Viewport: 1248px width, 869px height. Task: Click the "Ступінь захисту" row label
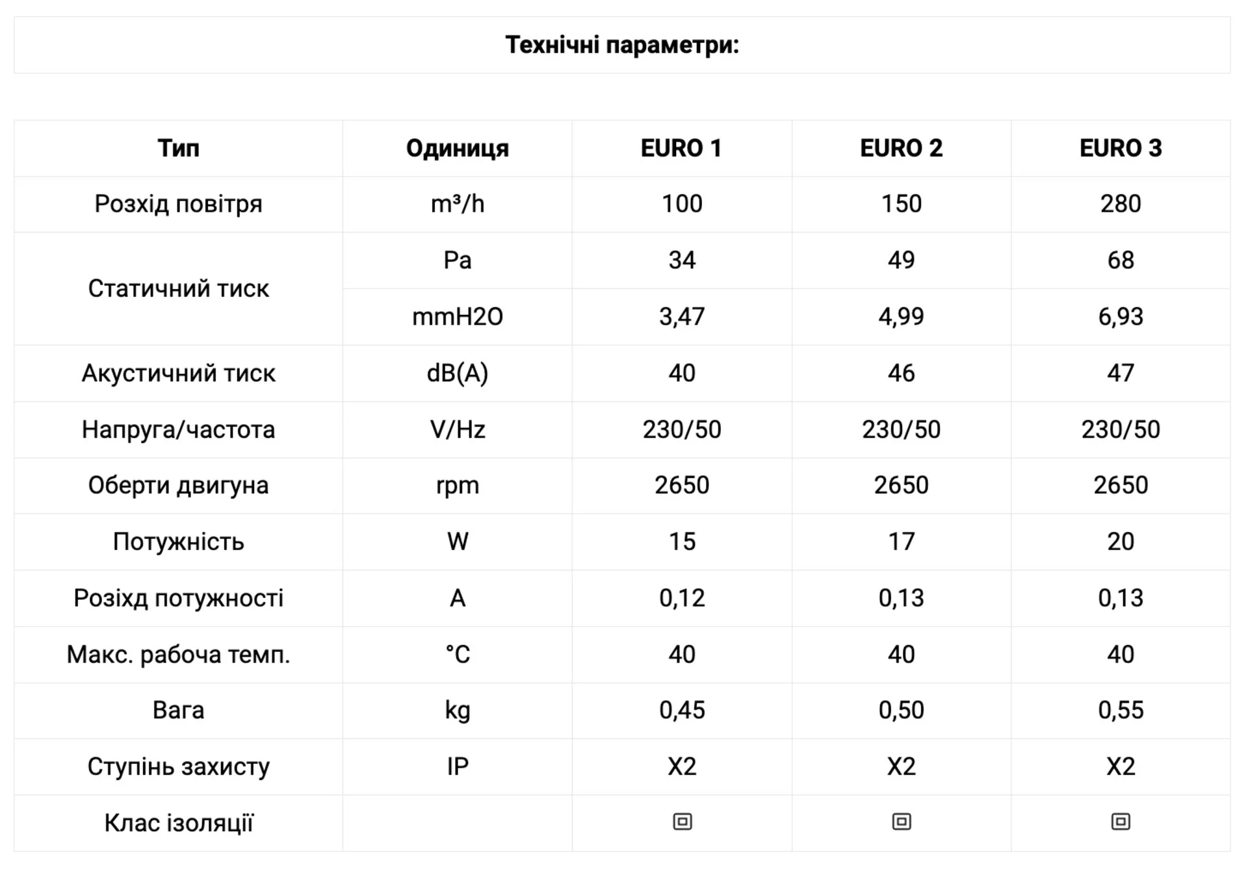178,767
